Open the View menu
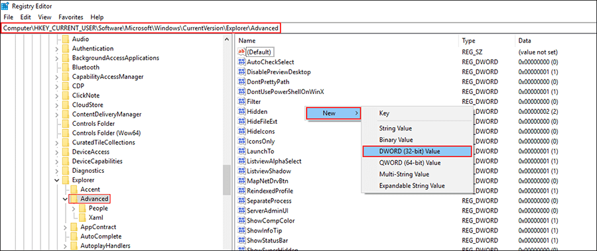 (x=44, y=17)
